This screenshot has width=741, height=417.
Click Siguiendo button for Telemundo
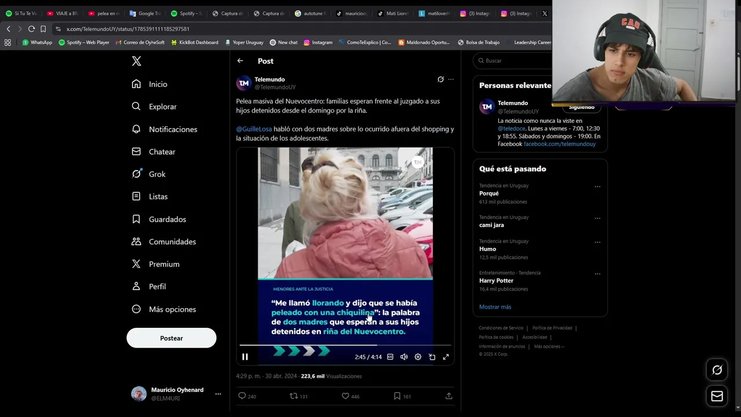pos(581,107)
